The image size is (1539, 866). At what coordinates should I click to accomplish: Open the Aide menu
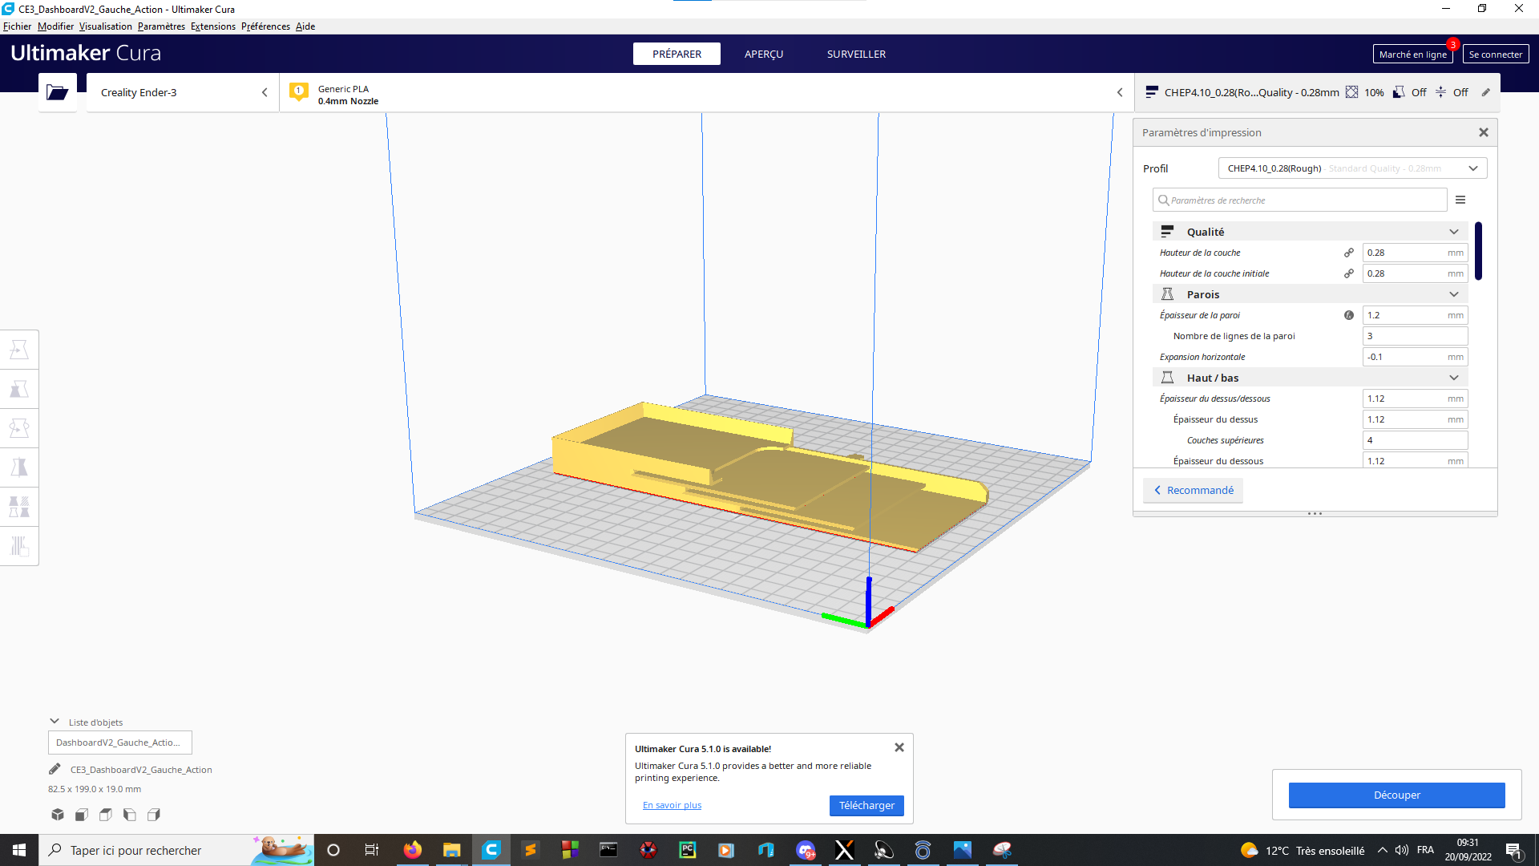pos(305,26)
